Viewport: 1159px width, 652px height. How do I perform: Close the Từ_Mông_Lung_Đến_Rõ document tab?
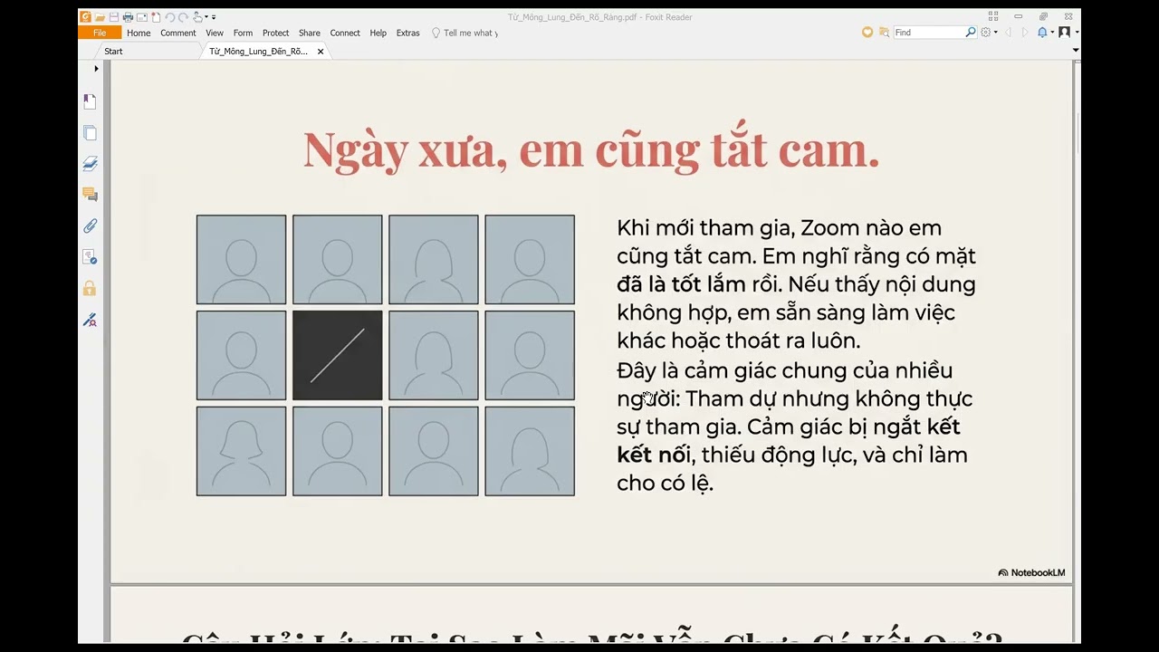click(321, 52)
